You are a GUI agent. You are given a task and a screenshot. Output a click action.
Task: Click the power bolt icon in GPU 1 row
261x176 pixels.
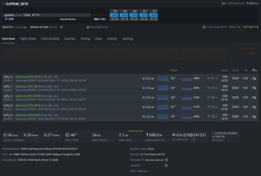tap(208, 88)
